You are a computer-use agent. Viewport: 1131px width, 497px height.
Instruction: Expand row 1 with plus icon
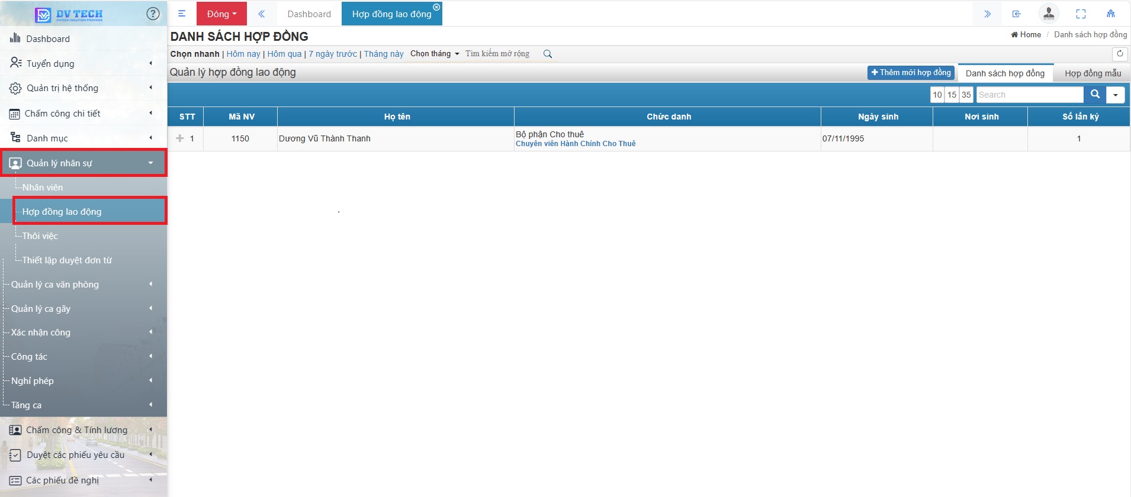(x=180, y=138)
